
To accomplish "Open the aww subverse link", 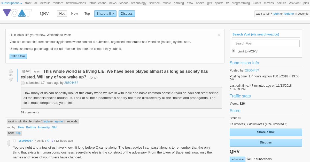I will [x=190, y=3].
